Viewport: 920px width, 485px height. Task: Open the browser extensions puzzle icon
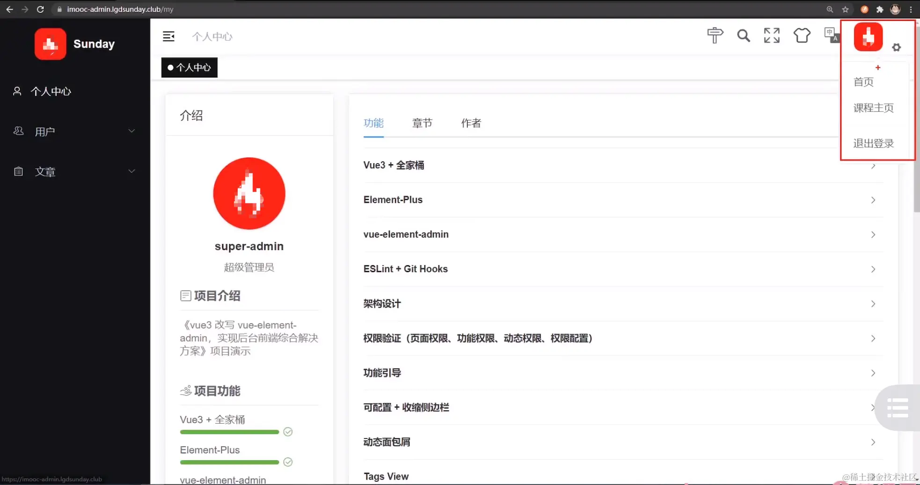880,9
